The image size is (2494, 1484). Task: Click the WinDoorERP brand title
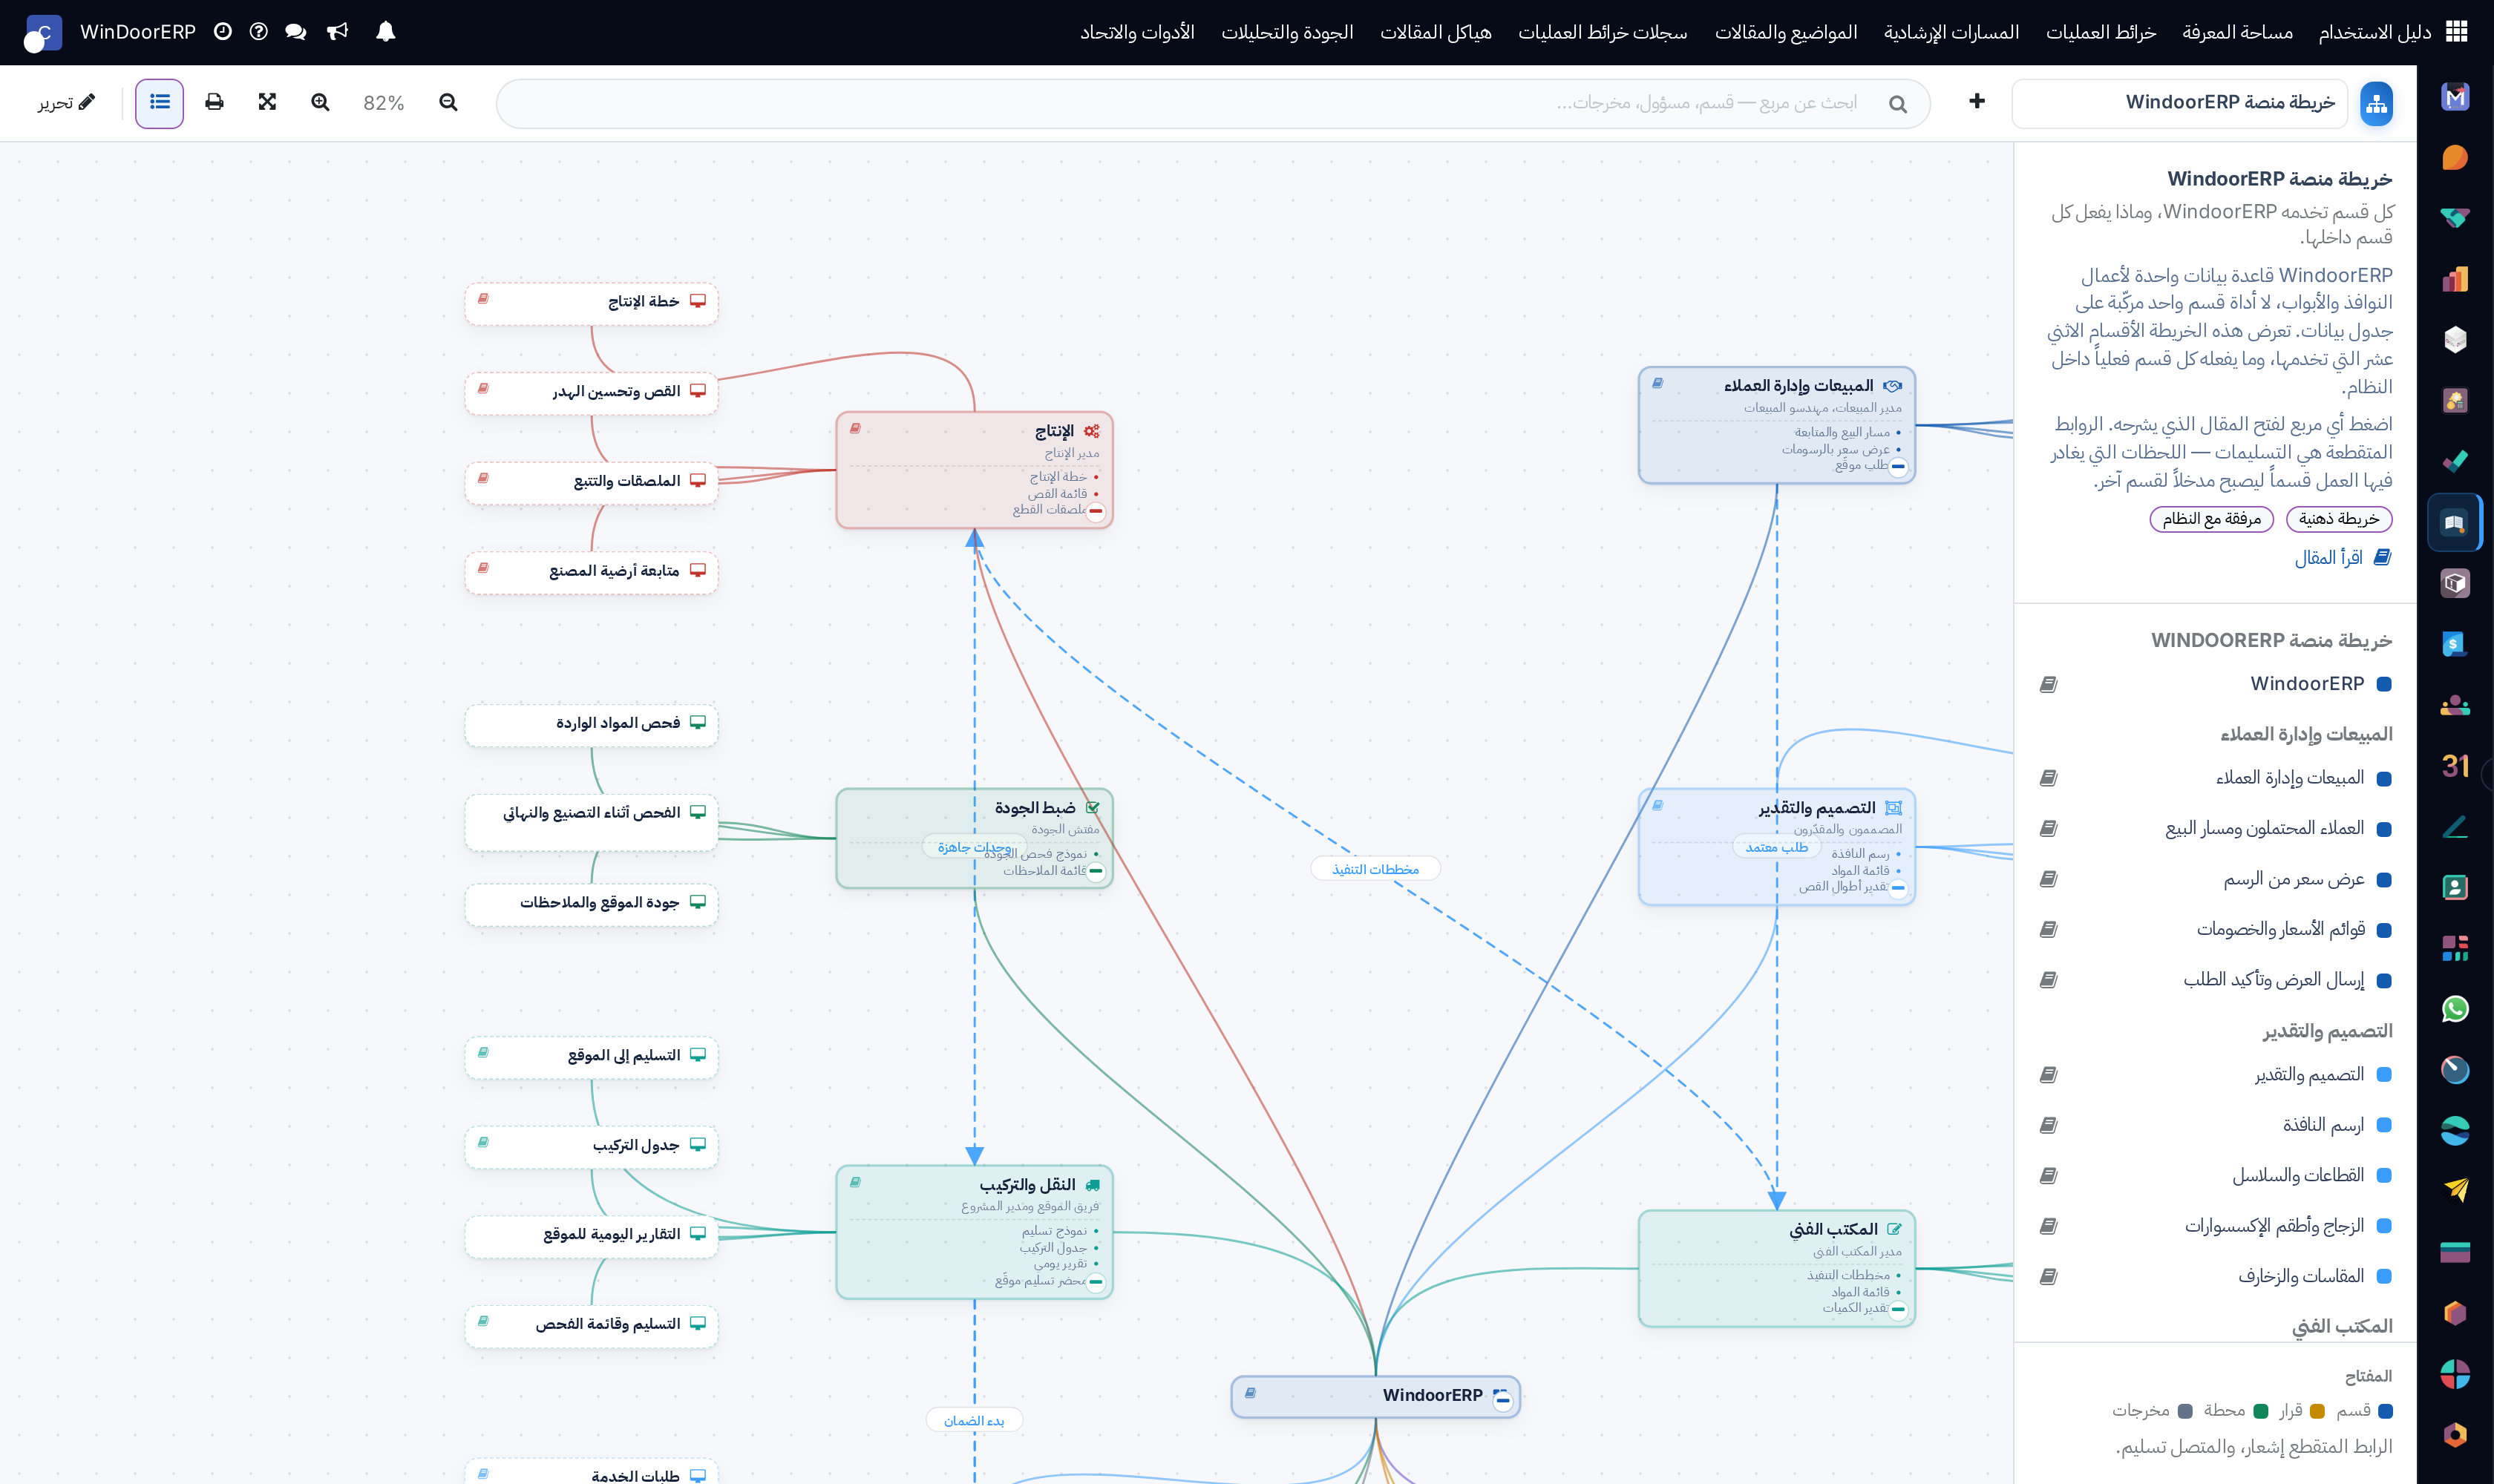[138, 32]
